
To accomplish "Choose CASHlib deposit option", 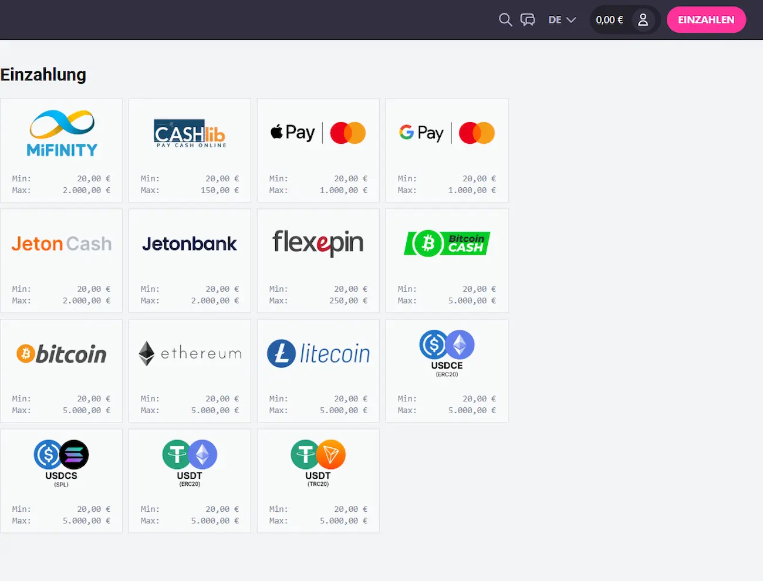I will (190, 150).
